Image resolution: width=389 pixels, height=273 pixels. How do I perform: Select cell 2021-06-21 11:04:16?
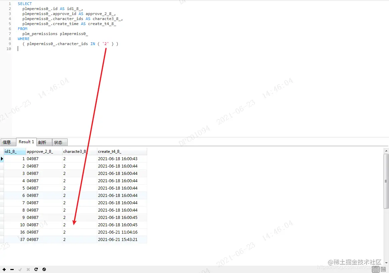122,232
